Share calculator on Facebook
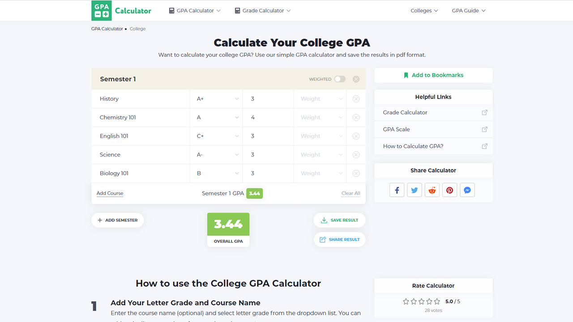The image size is (573, 322). (397, 190)
